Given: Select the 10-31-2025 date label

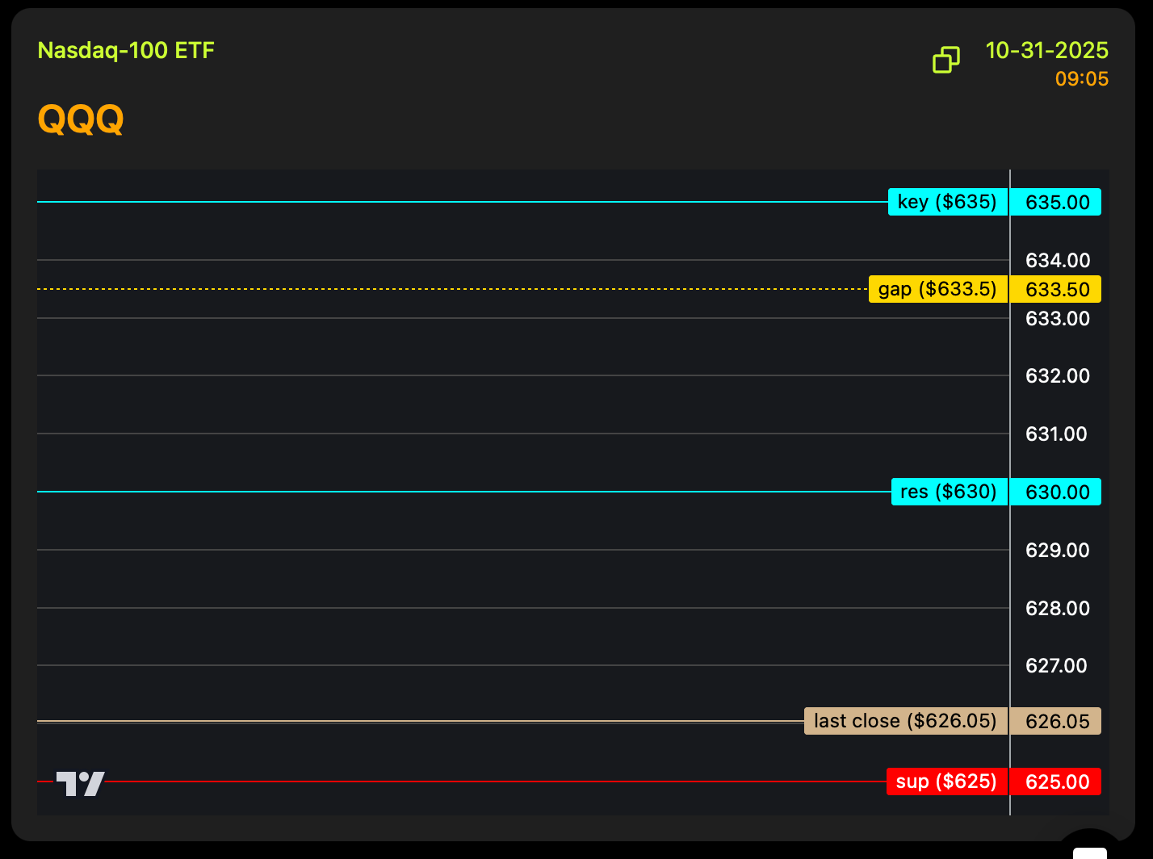Looking at the screenshot, I should [x=1046, y=50].
